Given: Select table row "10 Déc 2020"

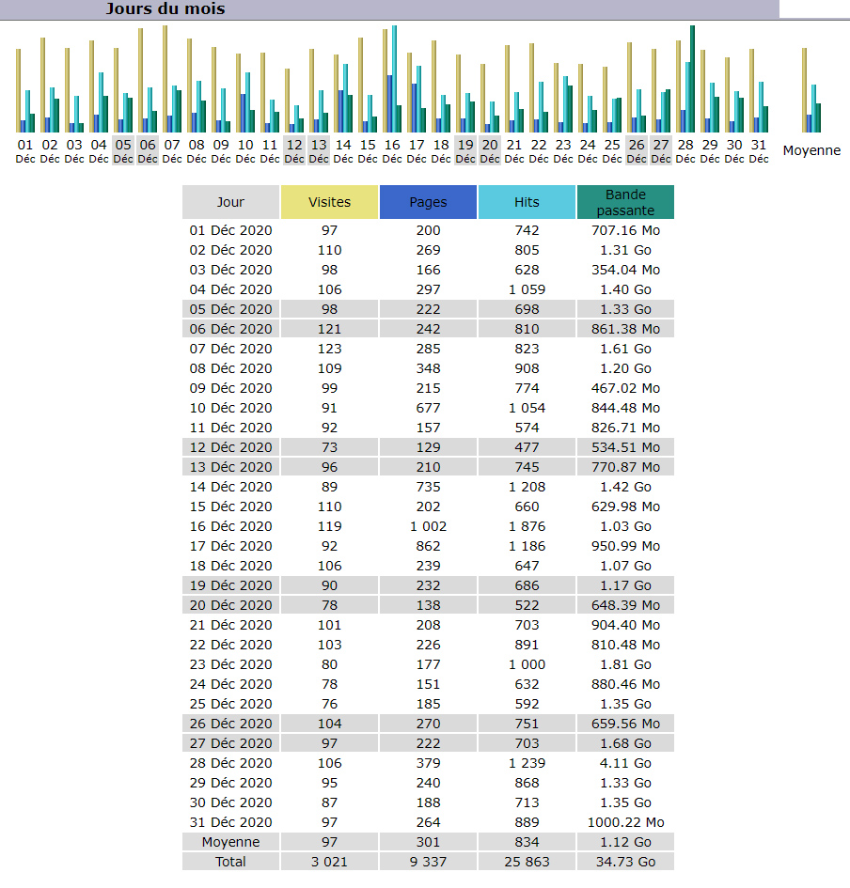Looking at the screenshot, I should coord(429,408).
